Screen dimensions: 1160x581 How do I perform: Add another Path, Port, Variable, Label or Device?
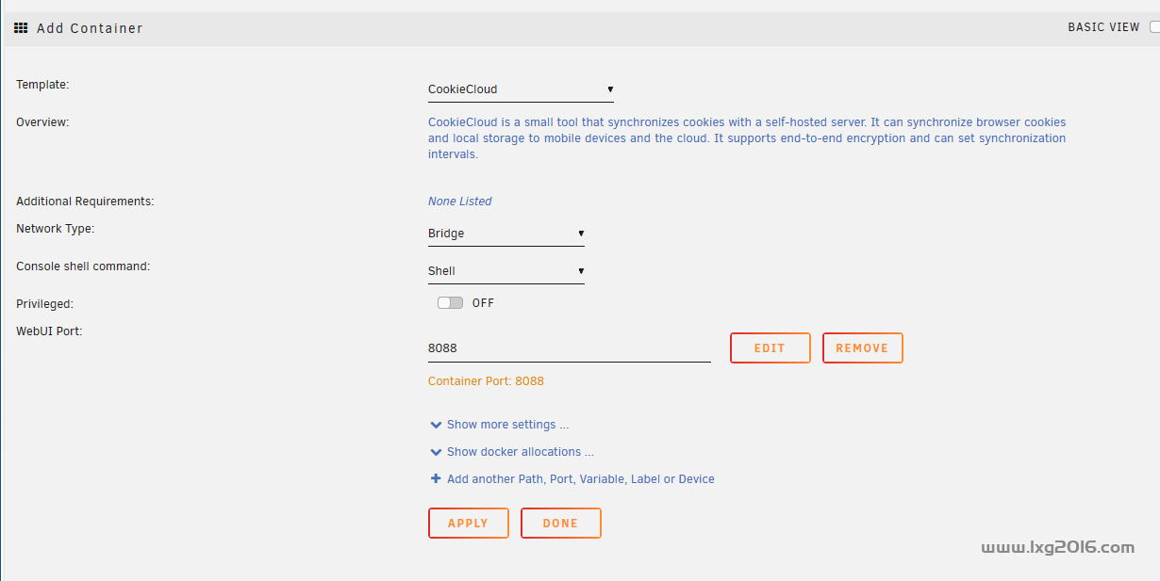click(581, 479)
